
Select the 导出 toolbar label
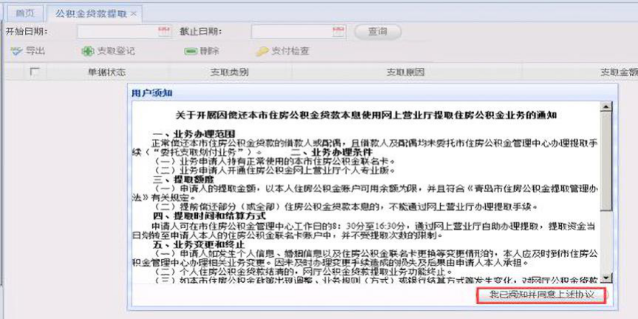click(35, 51)
